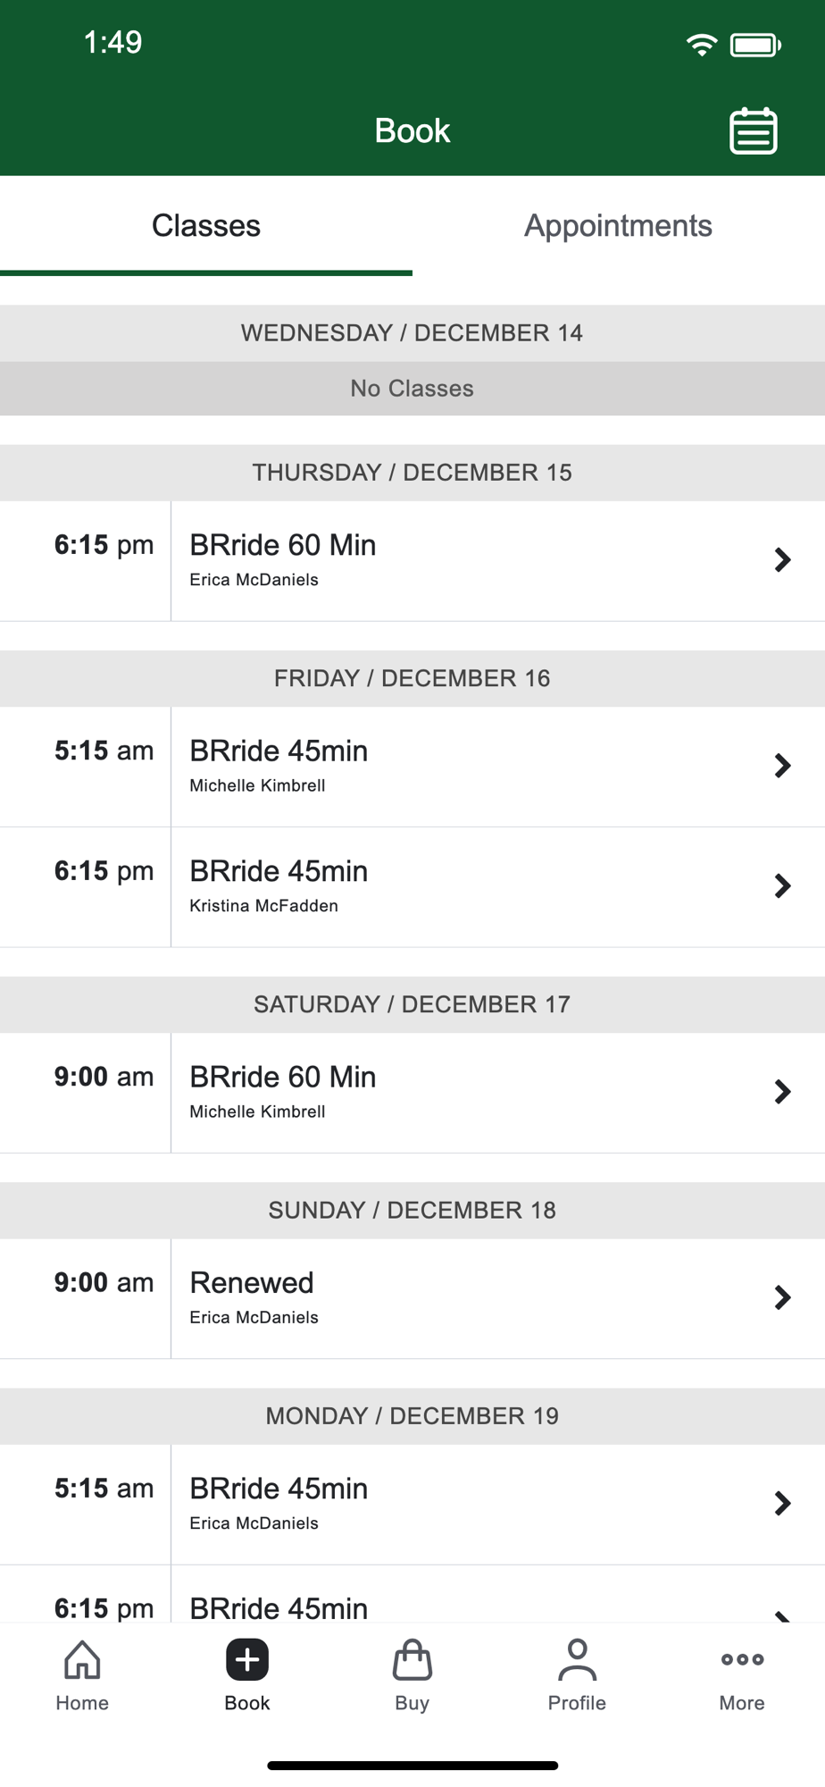Open the calendar view icon
This screenshot has height=1787, width=825.
[754, 131]
